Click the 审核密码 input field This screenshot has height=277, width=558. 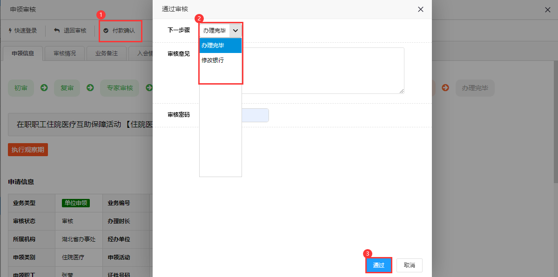point(255,115)
